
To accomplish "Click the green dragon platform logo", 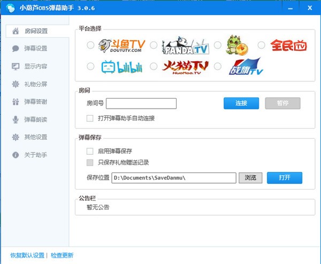I will [236, 45].
